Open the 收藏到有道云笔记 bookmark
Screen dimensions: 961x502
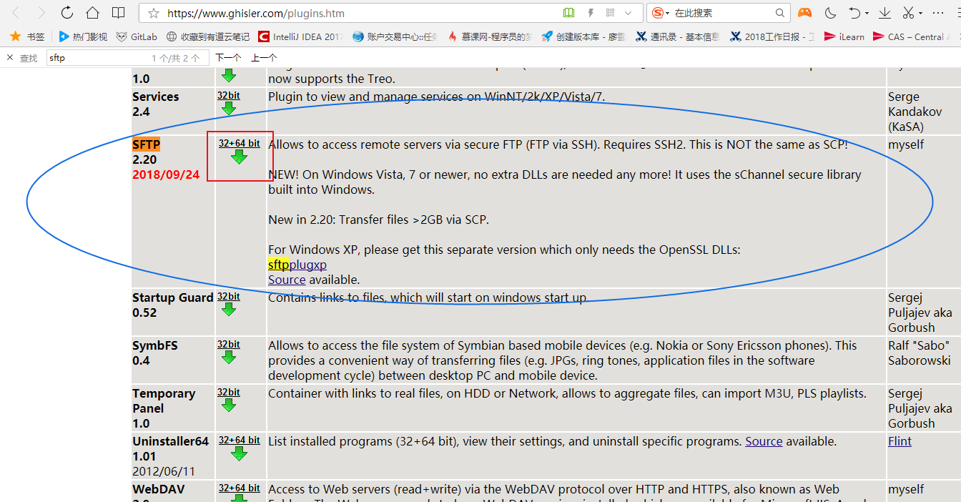point(208,36)
